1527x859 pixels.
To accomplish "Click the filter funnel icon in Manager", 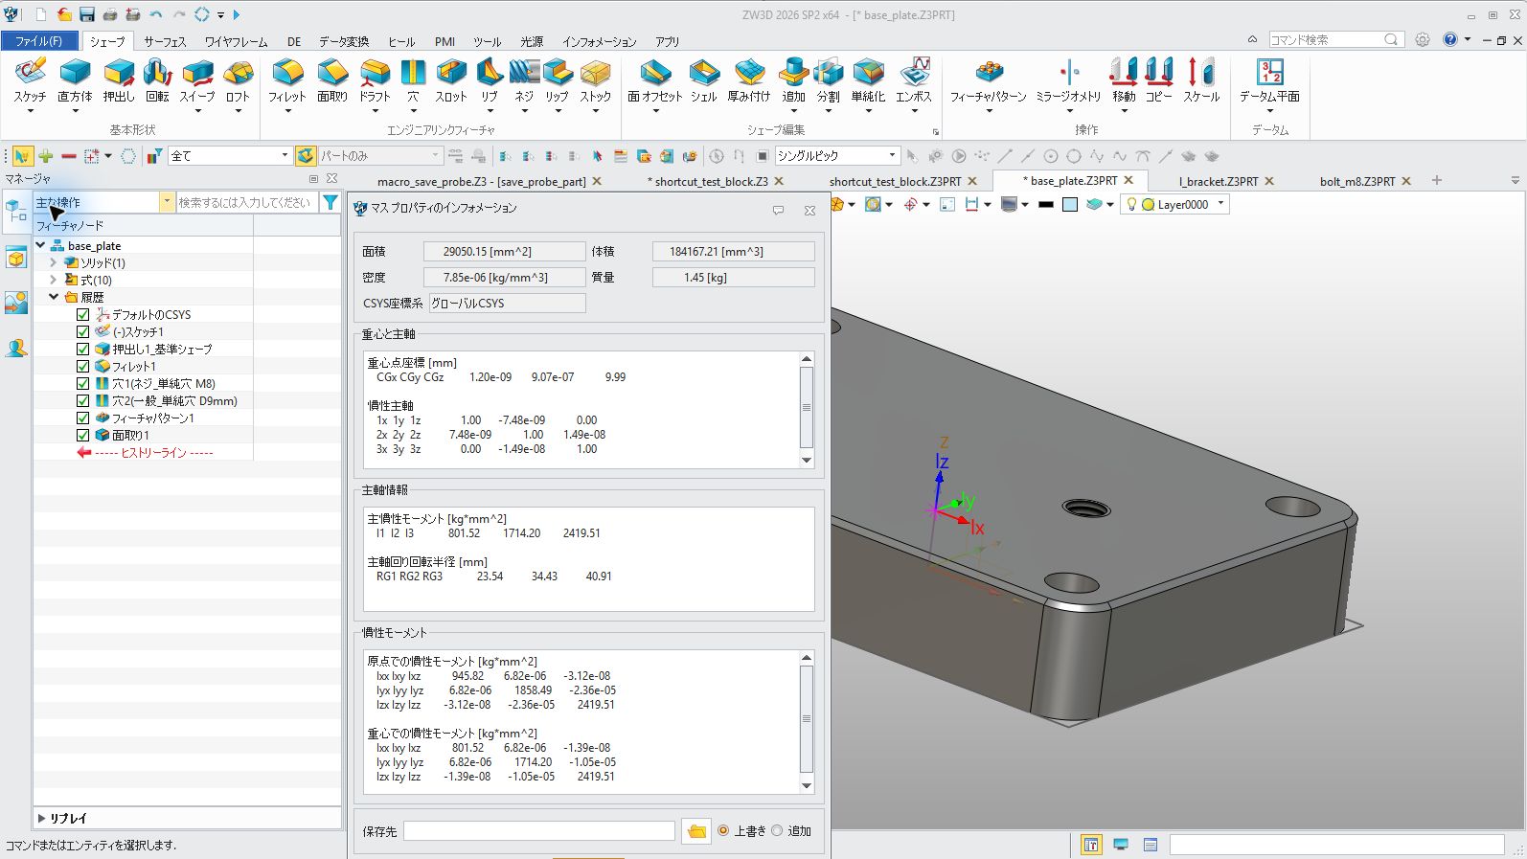I will click(330, 202).
